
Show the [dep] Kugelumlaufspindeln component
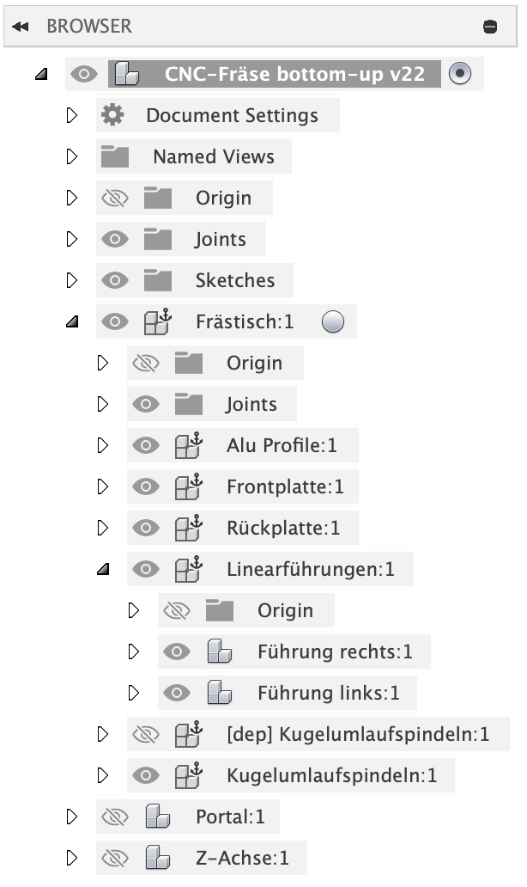[x=145, y=734]
